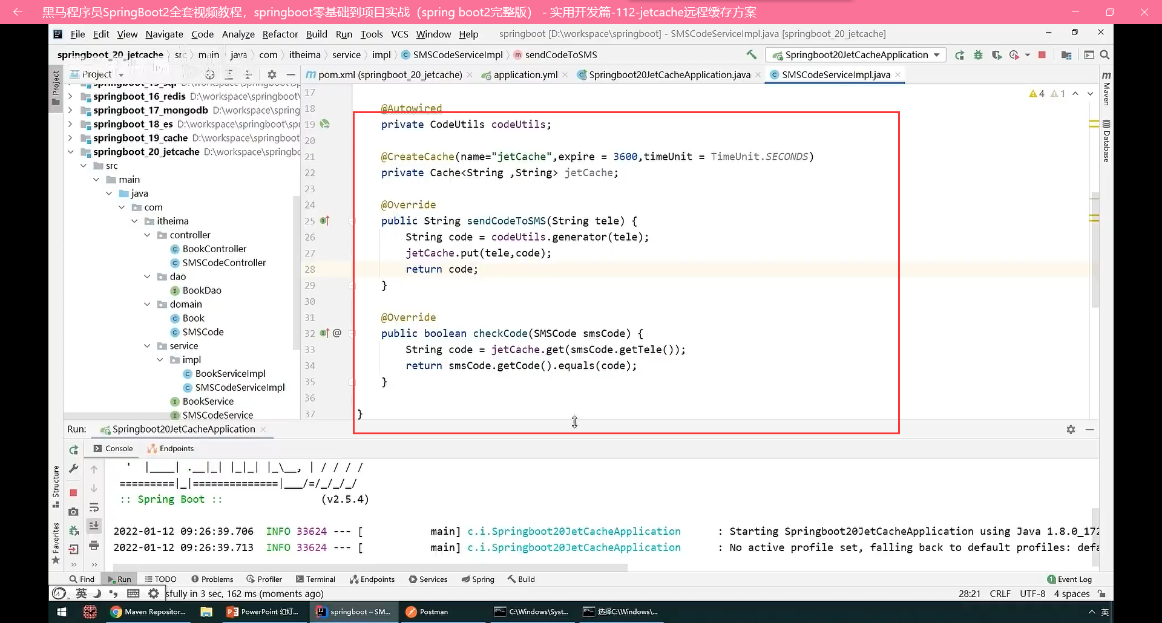
Task: Rerun application in Run panel
Action: coord(73,450)
